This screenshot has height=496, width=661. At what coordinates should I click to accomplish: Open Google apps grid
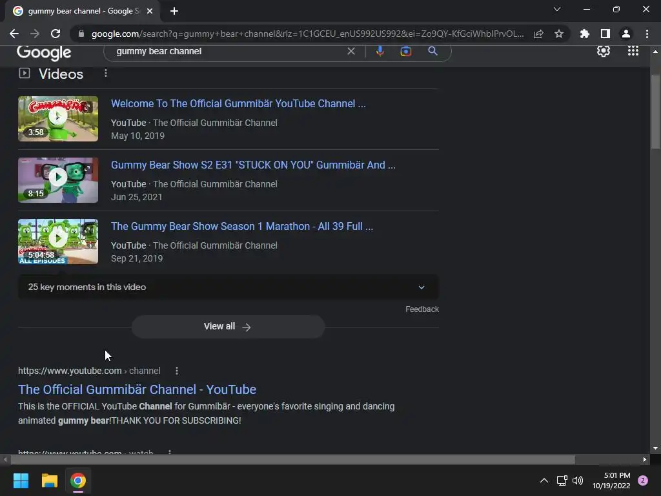tap(633, 51)
